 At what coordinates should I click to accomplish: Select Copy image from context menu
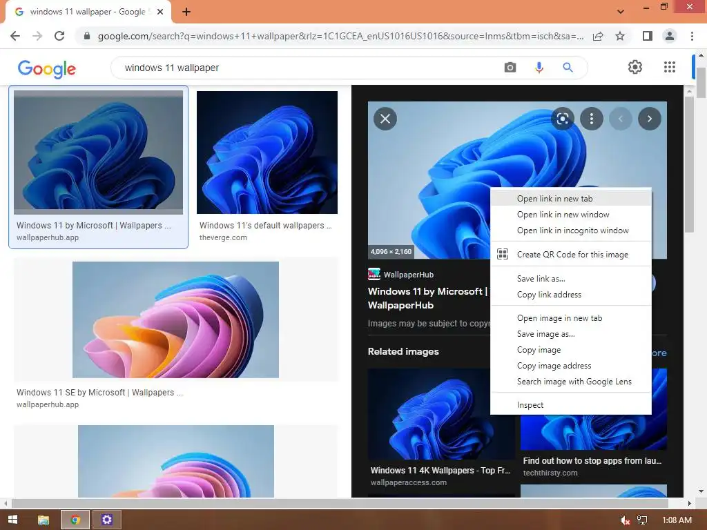pos(571,350)
